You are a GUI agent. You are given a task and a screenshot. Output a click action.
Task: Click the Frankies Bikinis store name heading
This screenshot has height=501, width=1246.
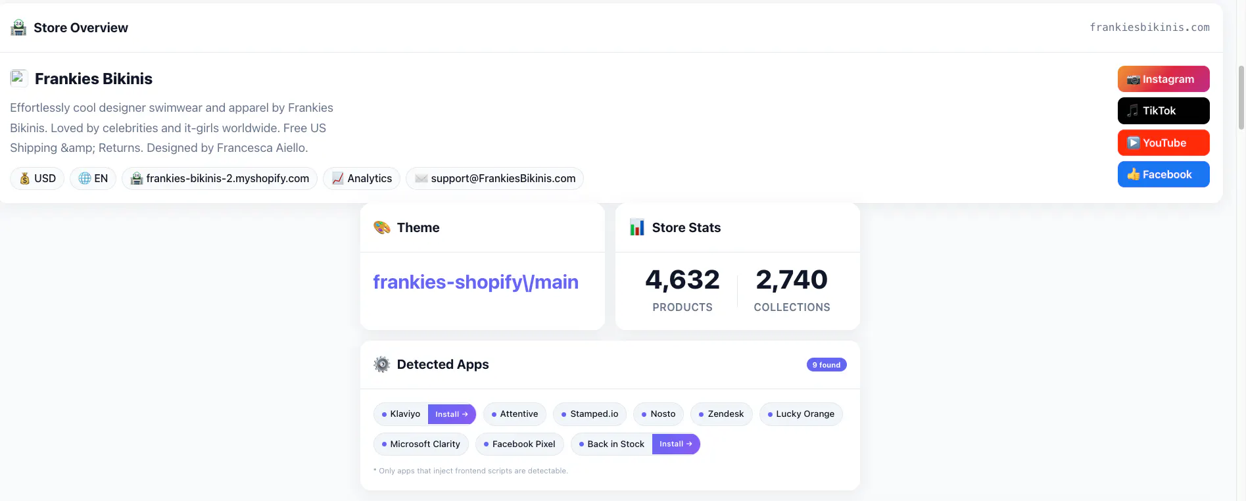coord(93,79)
